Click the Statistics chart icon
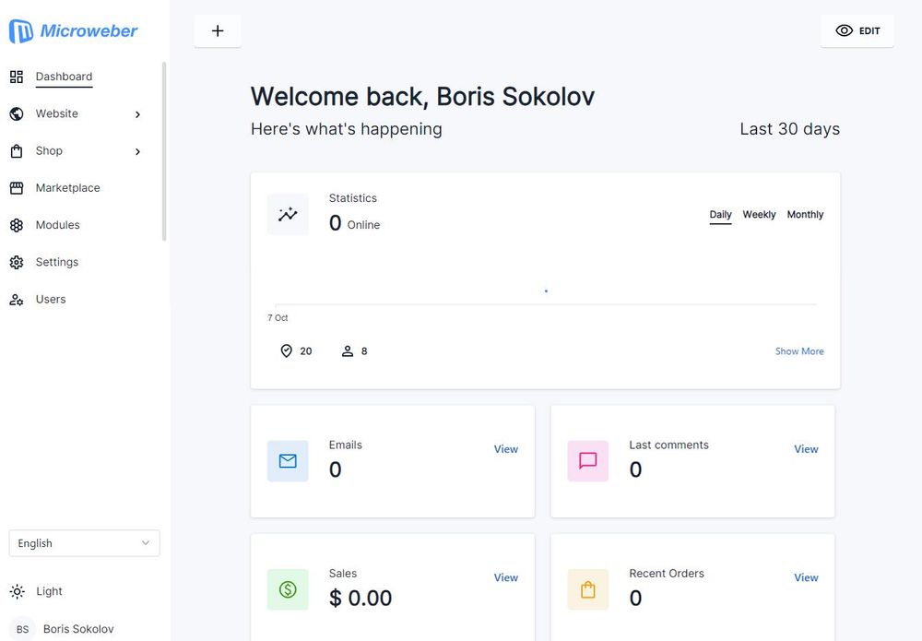Viewport: 922px width, 641px height. tap(288, 214)
